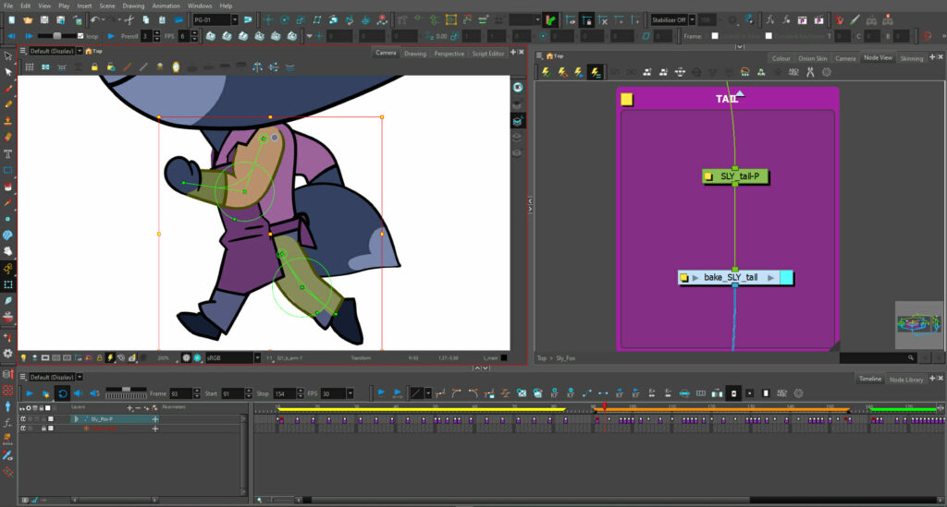The width and height of the screenshot is (947, 507).
Task: Switch to the Node Library tab
Action: click(906, 380)
